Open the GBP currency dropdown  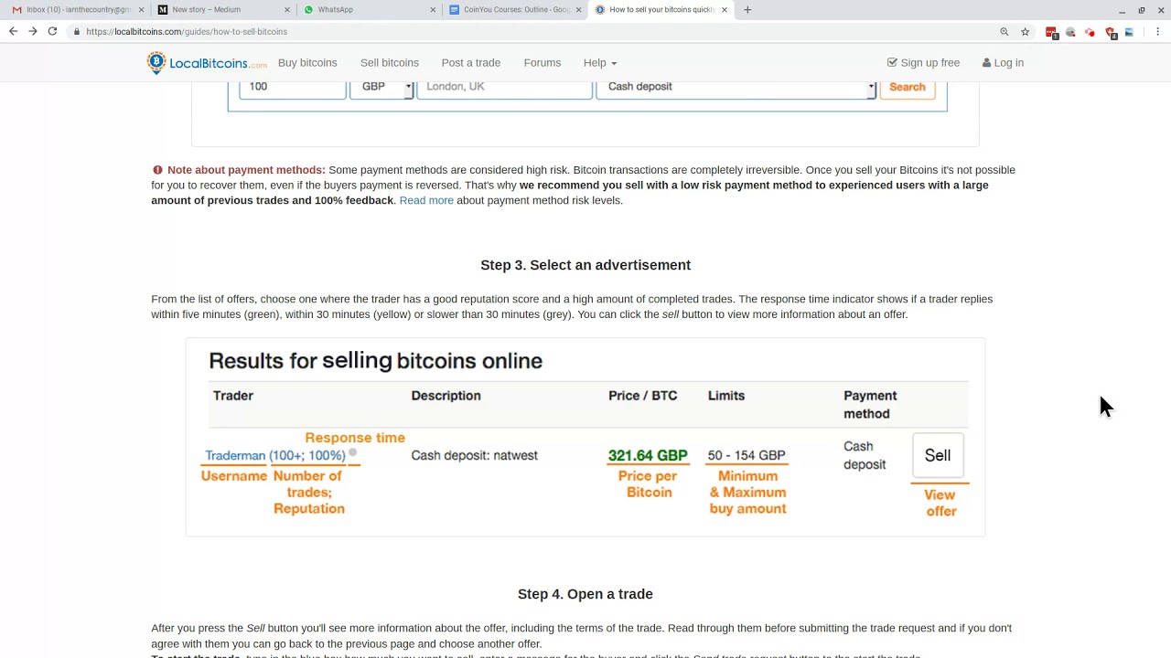click(381, 89)
